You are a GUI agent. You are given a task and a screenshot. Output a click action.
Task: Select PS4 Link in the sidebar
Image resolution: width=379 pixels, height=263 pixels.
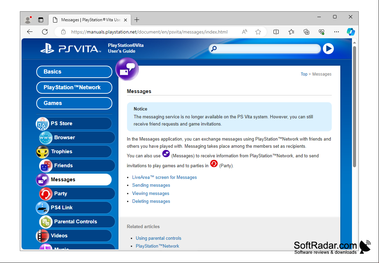(x=74, y=208)
